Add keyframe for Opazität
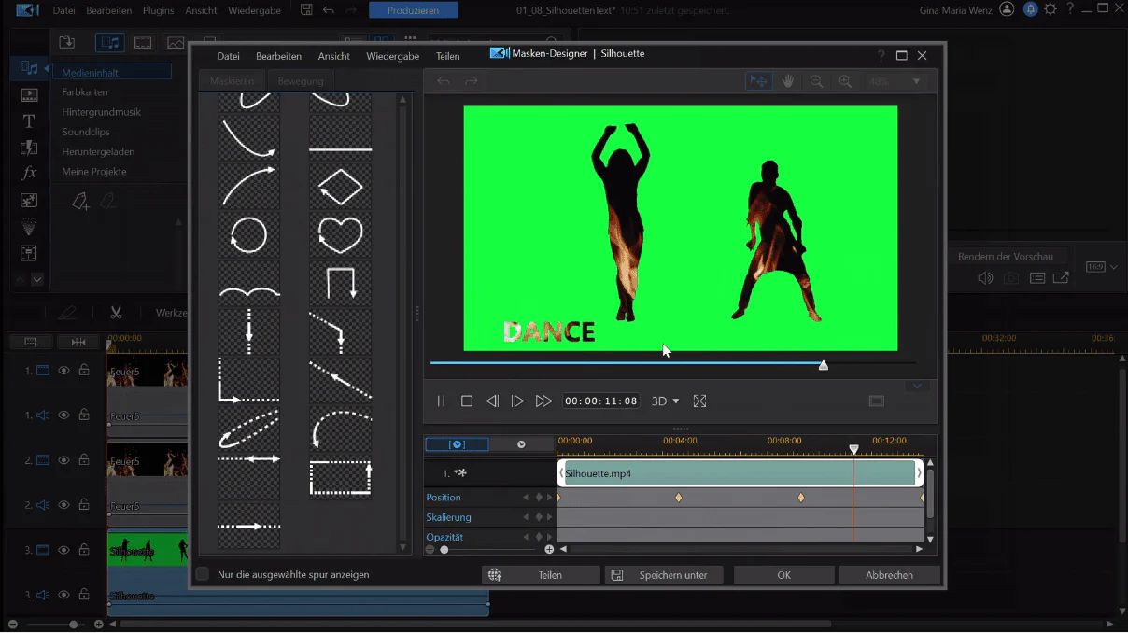 tap(538, 537)
